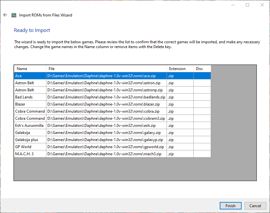270x213 pixels.
Task: Select the Bad Lands name cell
Action: (30, 97)
